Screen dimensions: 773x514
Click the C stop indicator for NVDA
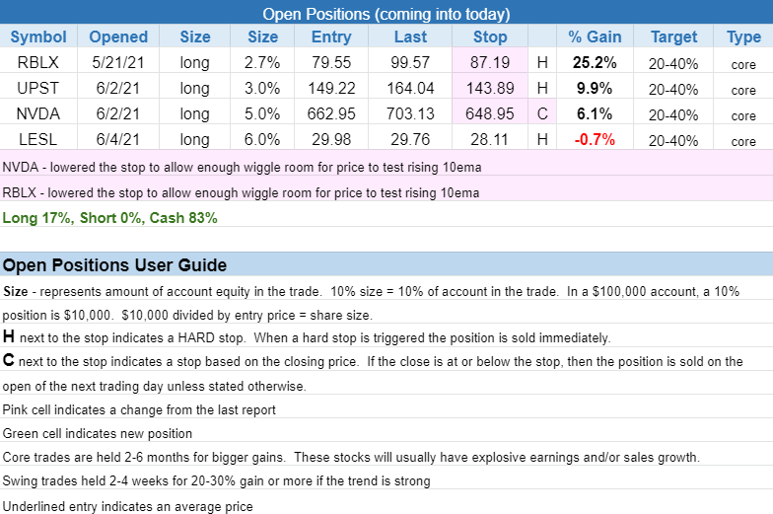542,114
